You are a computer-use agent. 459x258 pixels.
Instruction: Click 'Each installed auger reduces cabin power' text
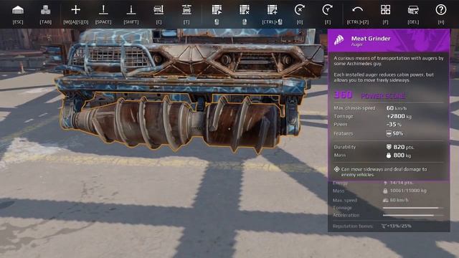click(384, 77)
